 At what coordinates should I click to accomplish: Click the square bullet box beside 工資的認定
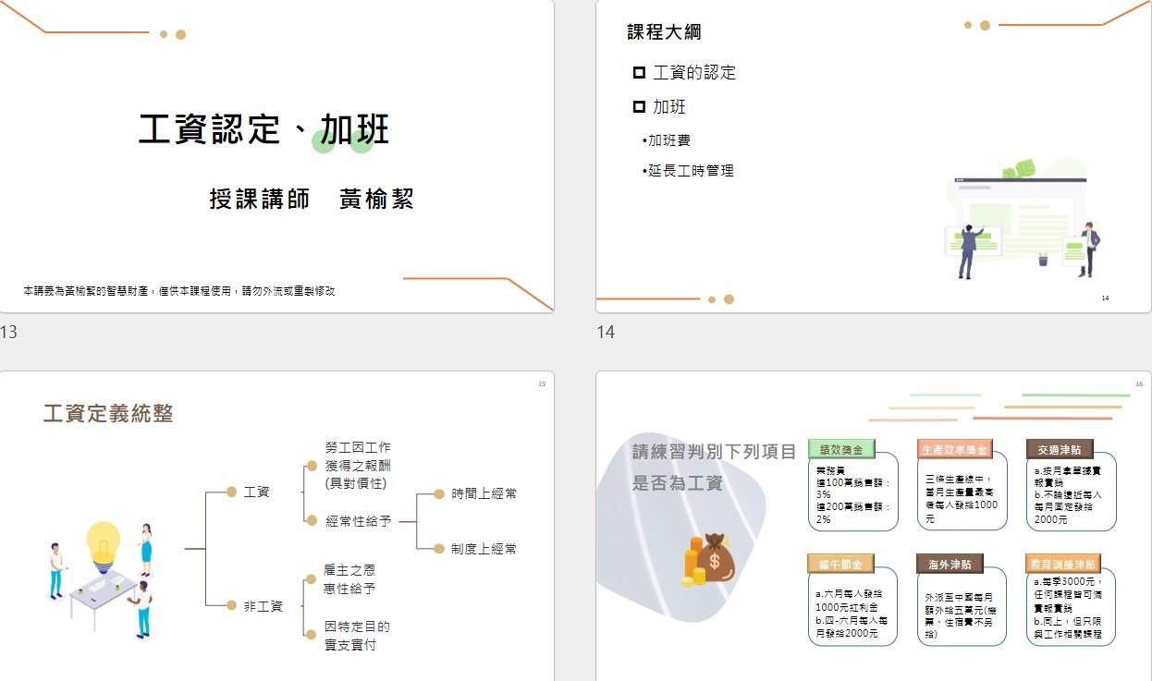[639, 73]
